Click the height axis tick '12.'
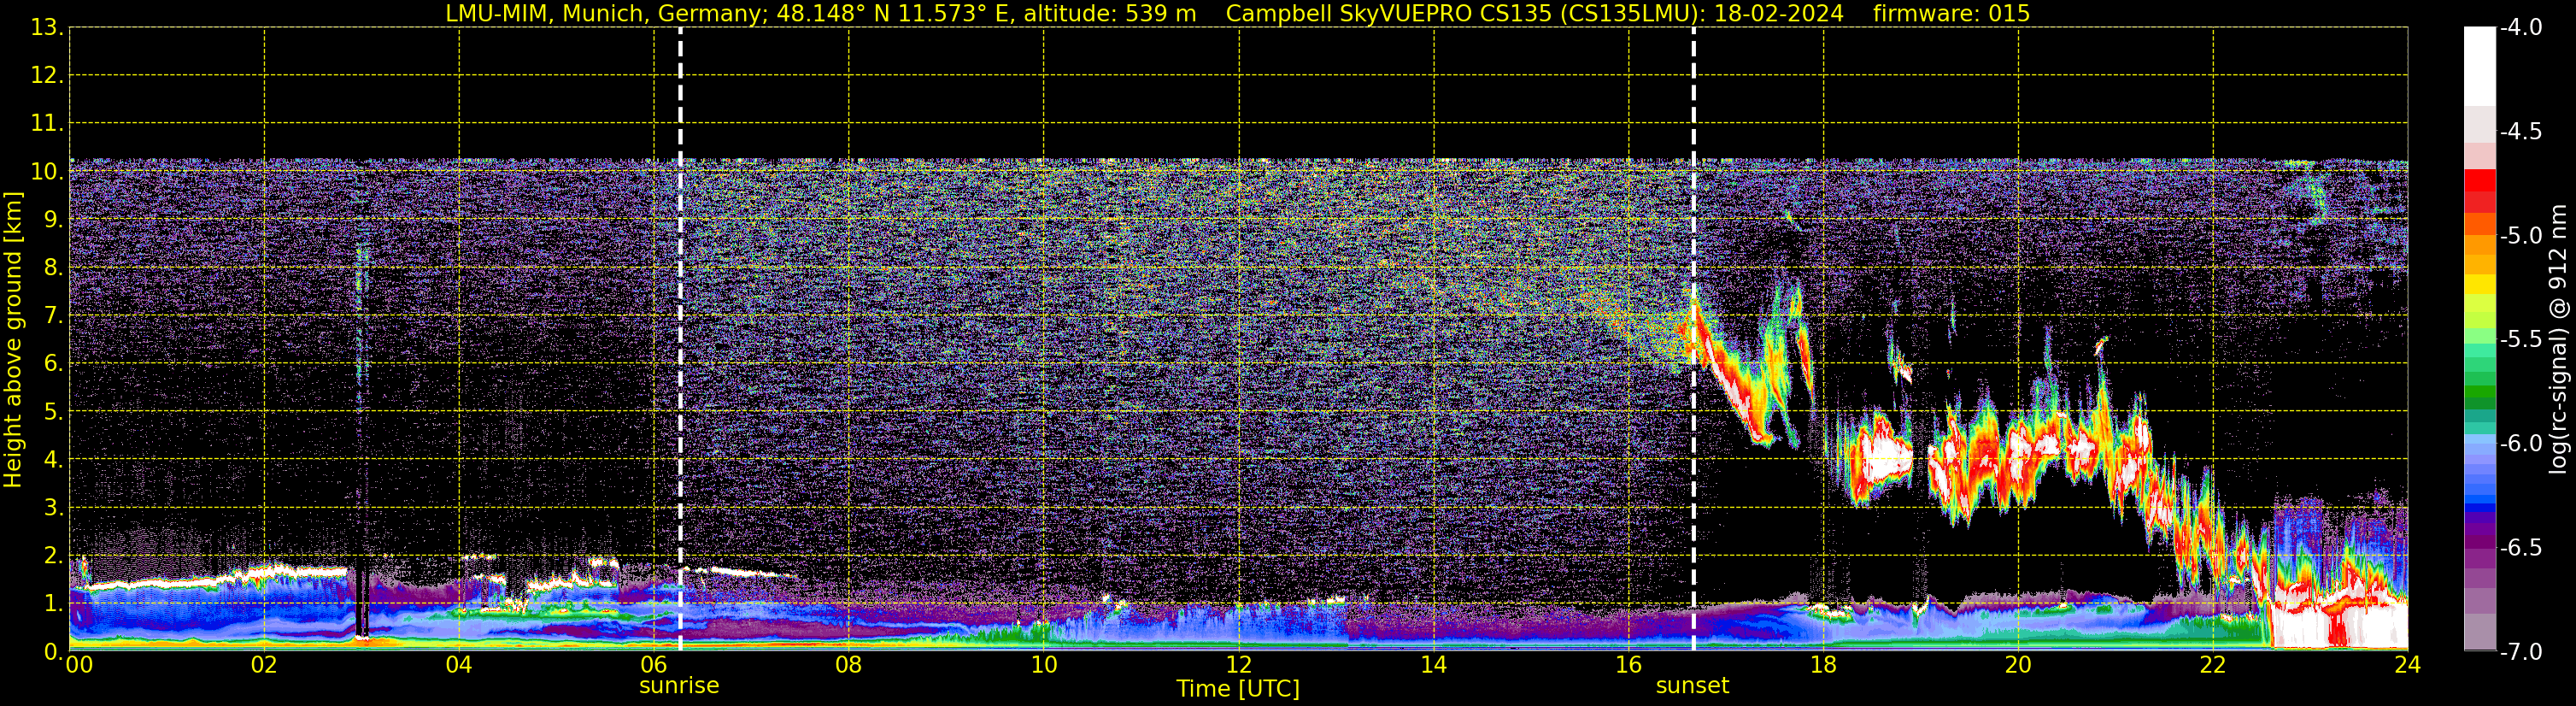Viewport: 2576px width, 706px height. click(x=46, y=76)
